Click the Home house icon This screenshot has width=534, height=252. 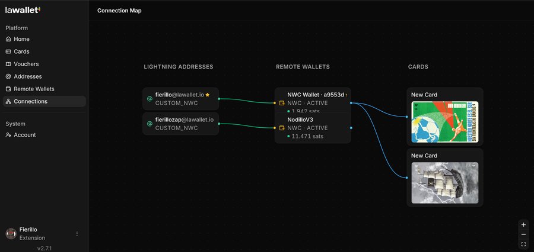[8, 39]
